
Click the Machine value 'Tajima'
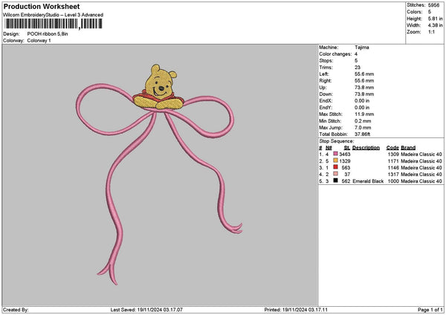click(362, 48)
